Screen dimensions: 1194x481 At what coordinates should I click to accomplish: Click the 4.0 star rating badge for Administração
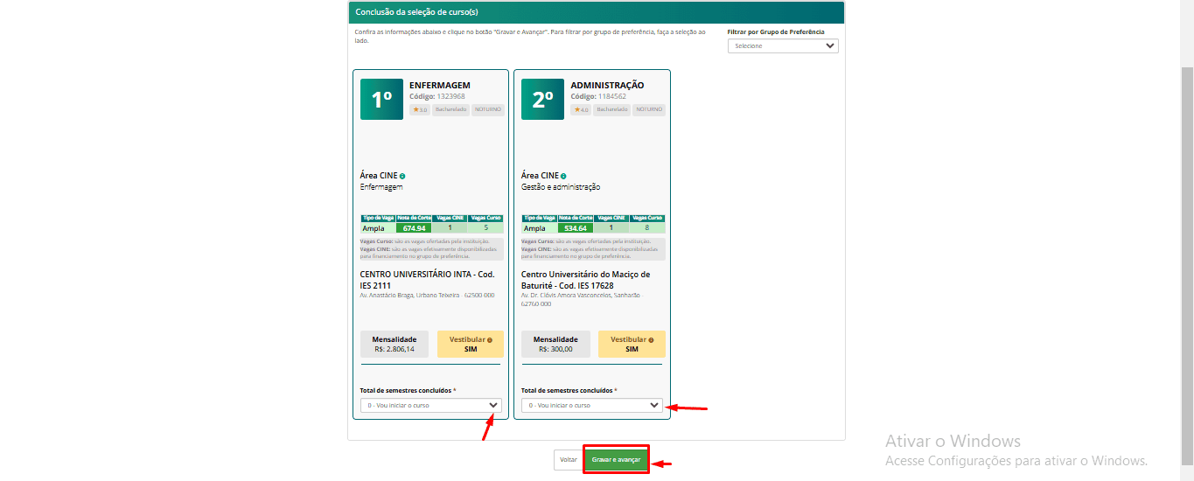tap(581, 110)
